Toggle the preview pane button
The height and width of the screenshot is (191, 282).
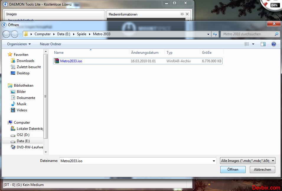point(263,44)
